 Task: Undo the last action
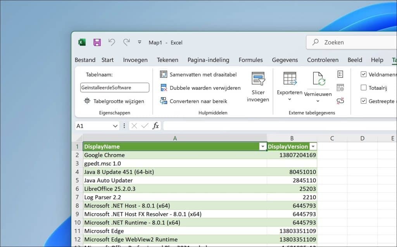pos(112,42)
